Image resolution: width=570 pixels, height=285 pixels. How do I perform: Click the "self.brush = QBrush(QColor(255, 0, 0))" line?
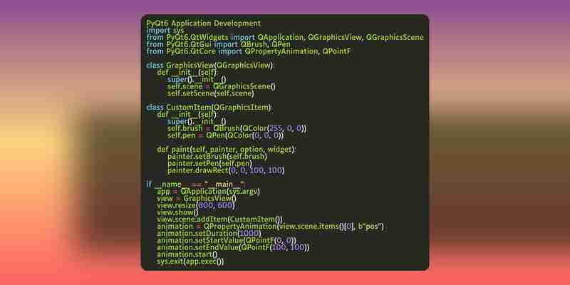pos(237,129)
